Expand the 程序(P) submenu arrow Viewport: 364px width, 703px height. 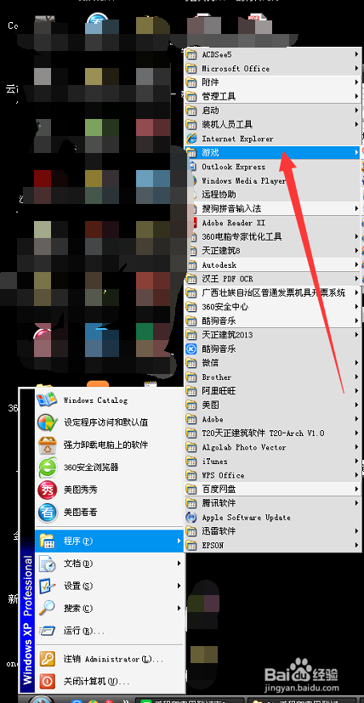(x=179, y=541)
